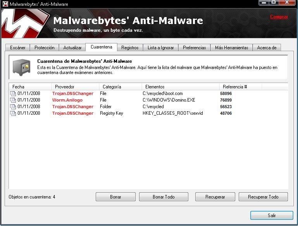This screenshot has width=298, height=226.
Task: Sort by the Referencia # column header
Action: pos(241,87)
